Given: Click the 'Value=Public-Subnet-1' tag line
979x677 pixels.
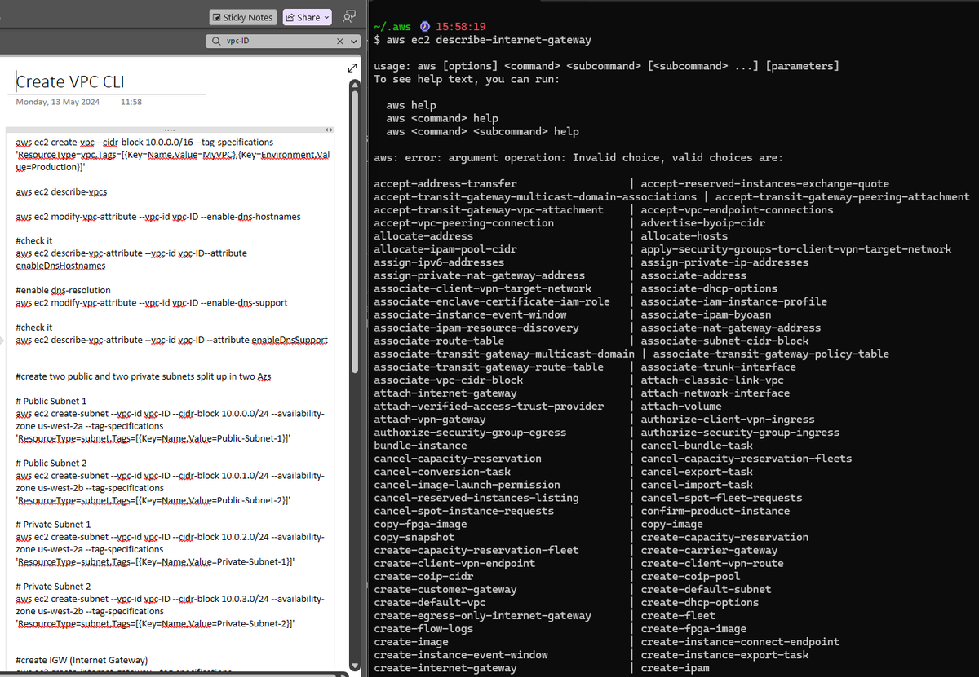Looking at the screenshot, I should 153,438.
